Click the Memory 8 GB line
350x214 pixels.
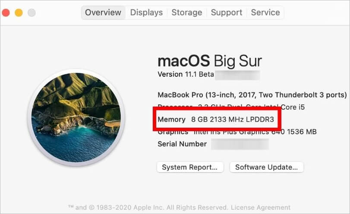[x=216, y=119]
